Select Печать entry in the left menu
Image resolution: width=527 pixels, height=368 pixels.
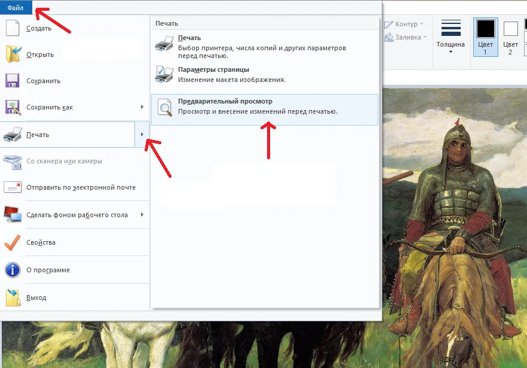pos(67,135)
